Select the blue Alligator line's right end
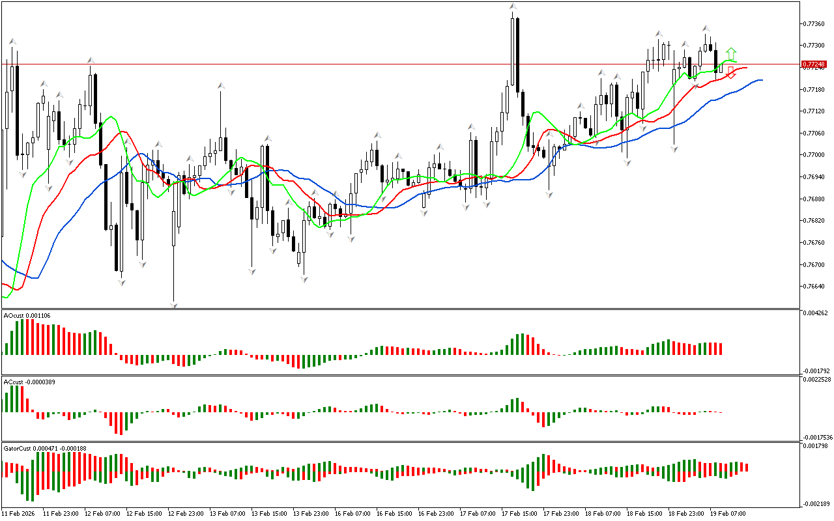 [761, 80]
